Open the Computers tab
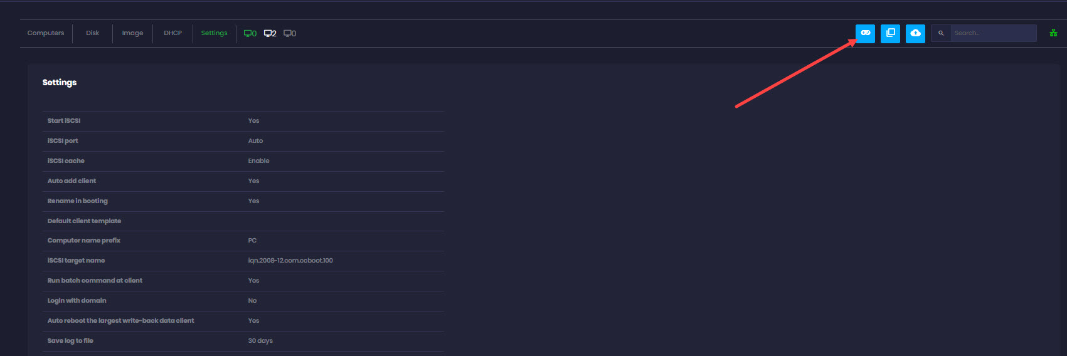Image resolution: width=1067 pixels, height=356 pixels. click(46, 33)
